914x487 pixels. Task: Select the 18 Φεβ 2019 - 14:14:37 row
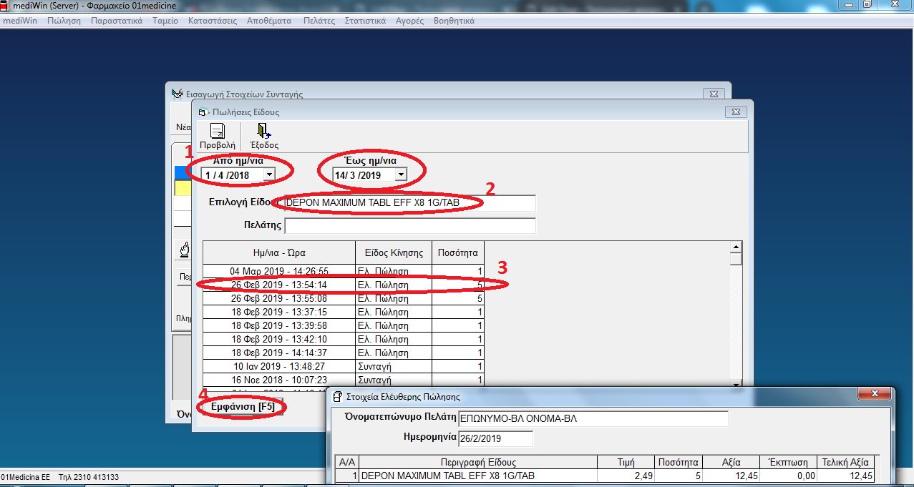344,353
